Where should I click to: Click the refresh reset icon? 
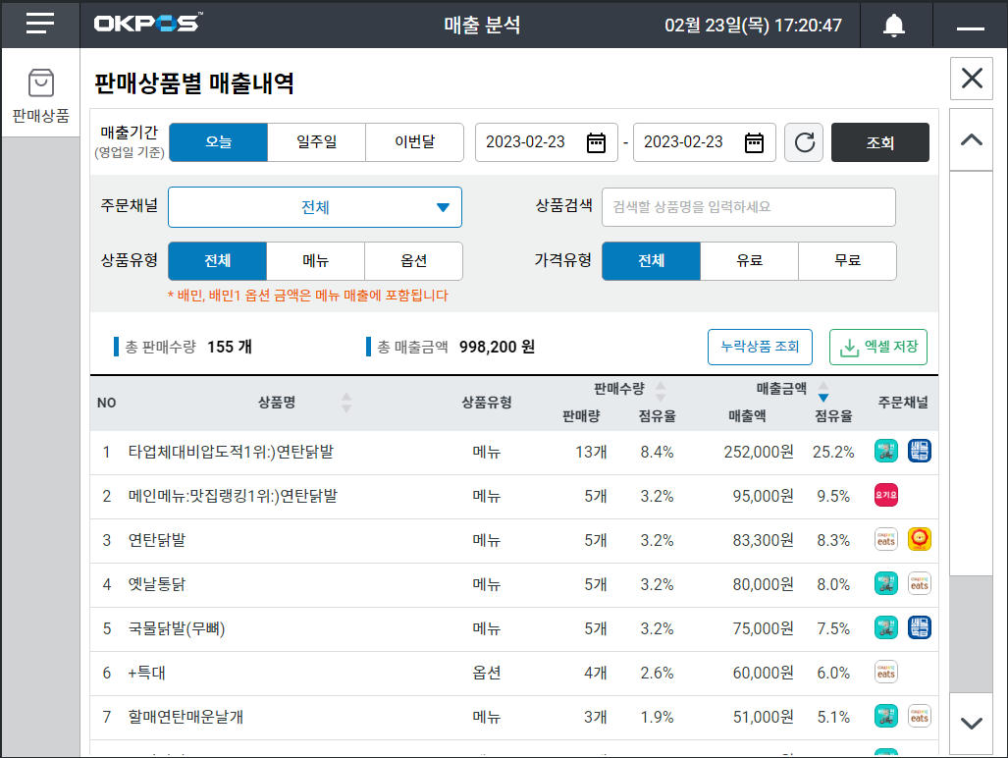click(804, 142)
